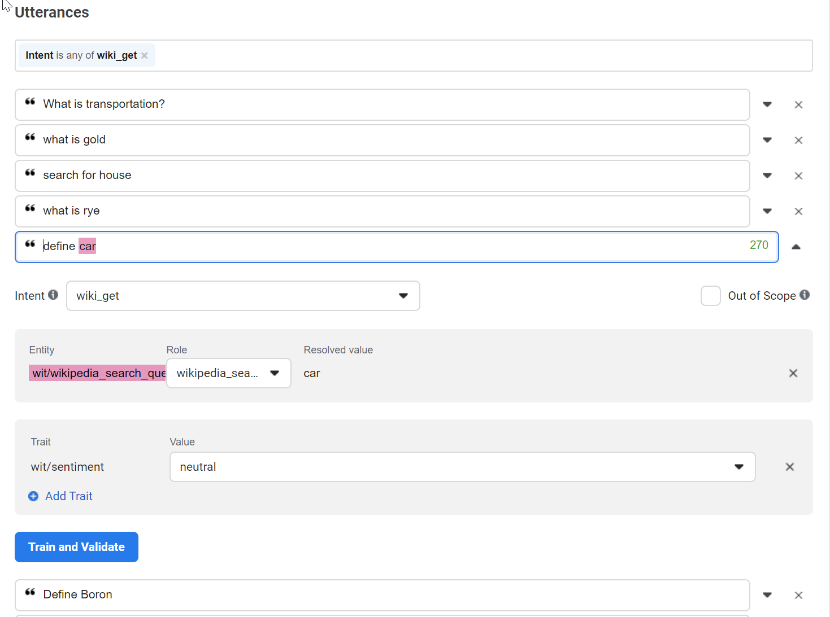Delete the "what is gold" utterance
Viewport: 830px width, 617px height.
[798, 140]
